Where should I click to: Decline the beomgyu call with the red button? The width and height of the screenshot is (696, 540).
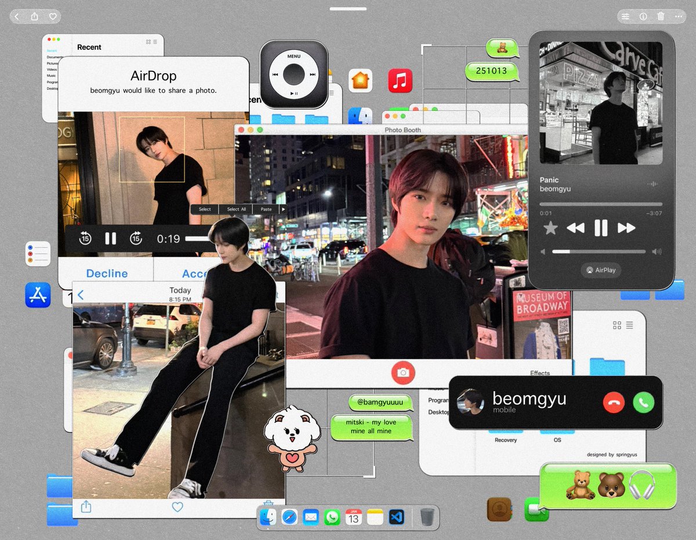pyautogui.click(x=614, y=402)
